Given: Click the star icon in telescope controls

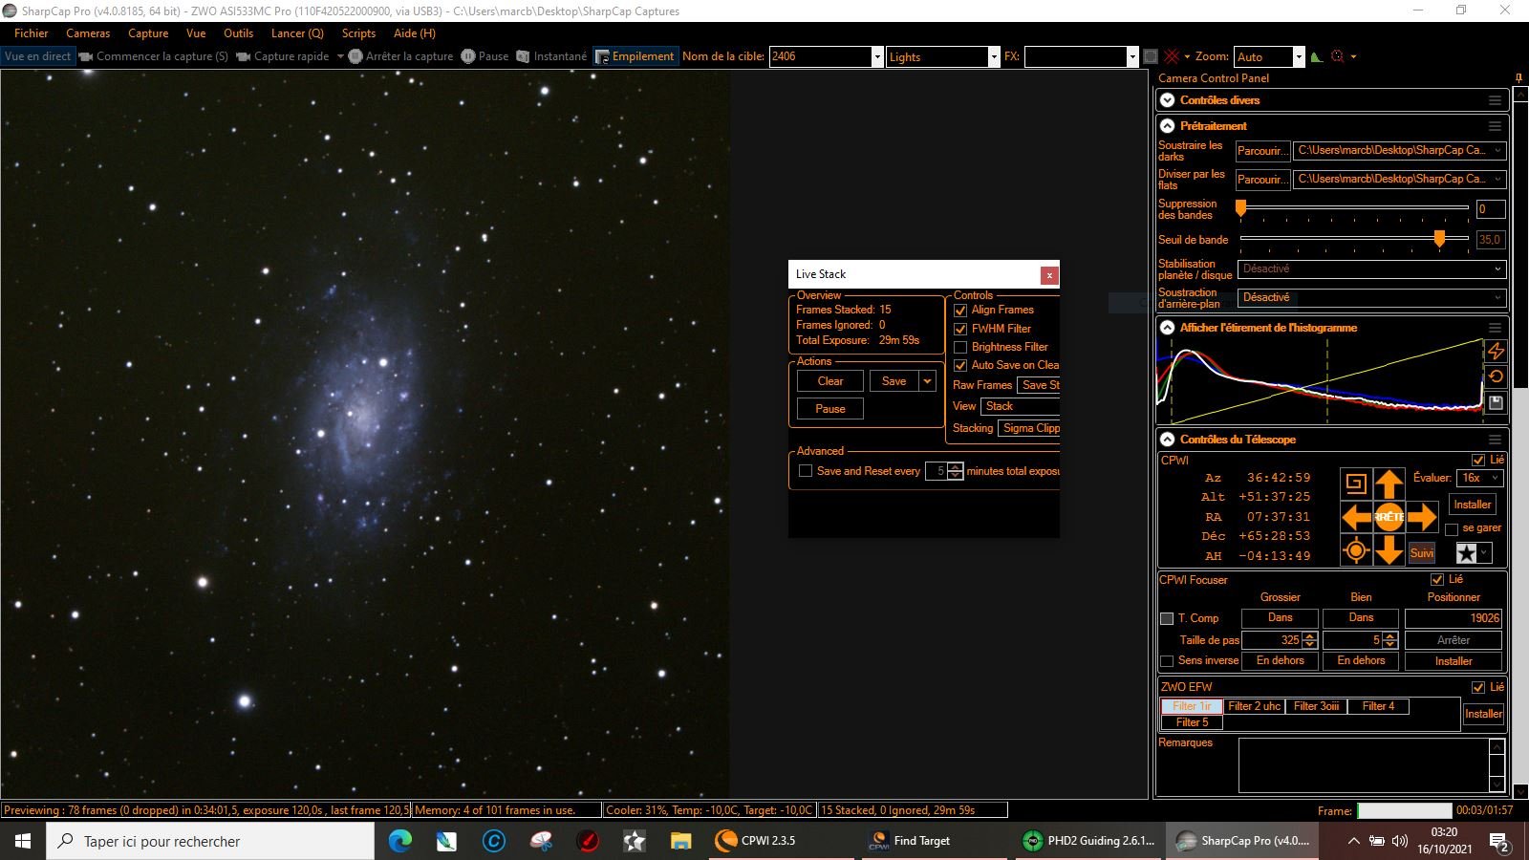Looking at the screenshot, I should (1466, 553).
